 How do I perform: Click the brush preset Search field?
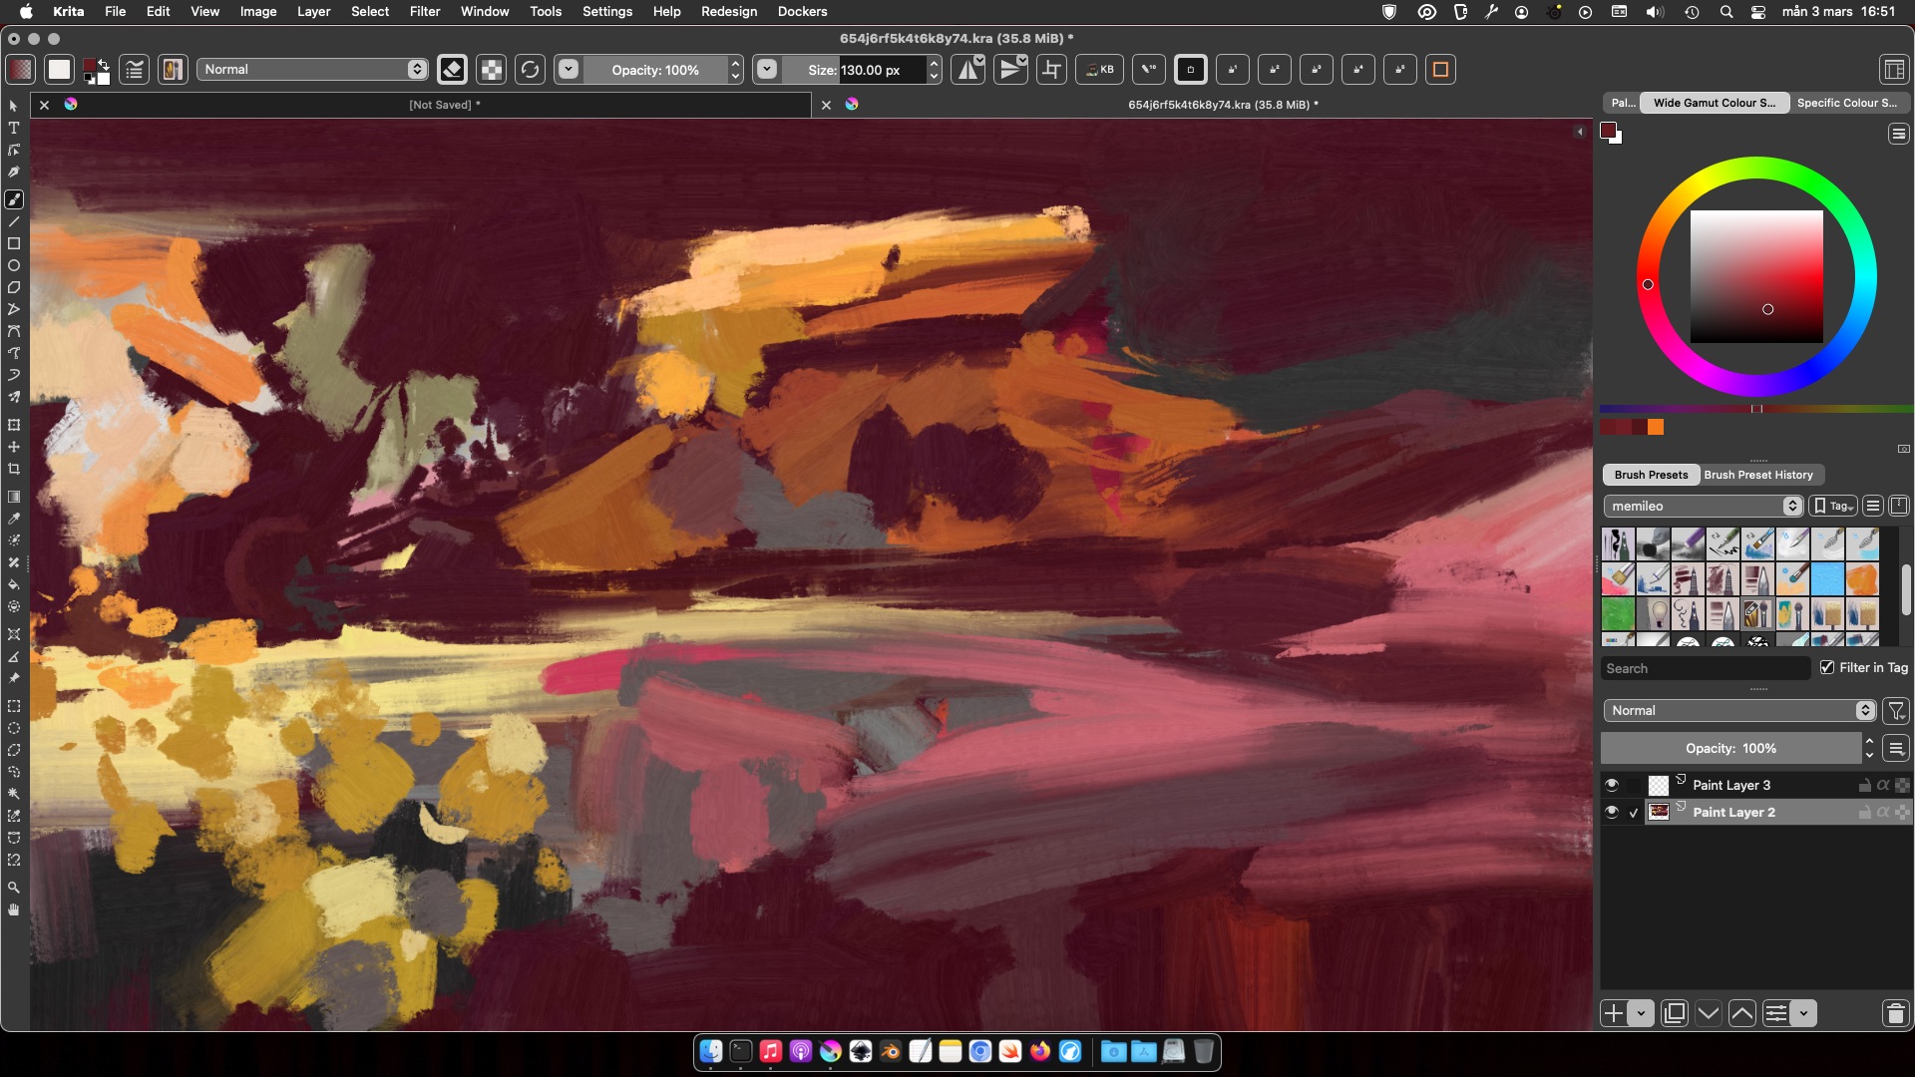[1705, 669]
